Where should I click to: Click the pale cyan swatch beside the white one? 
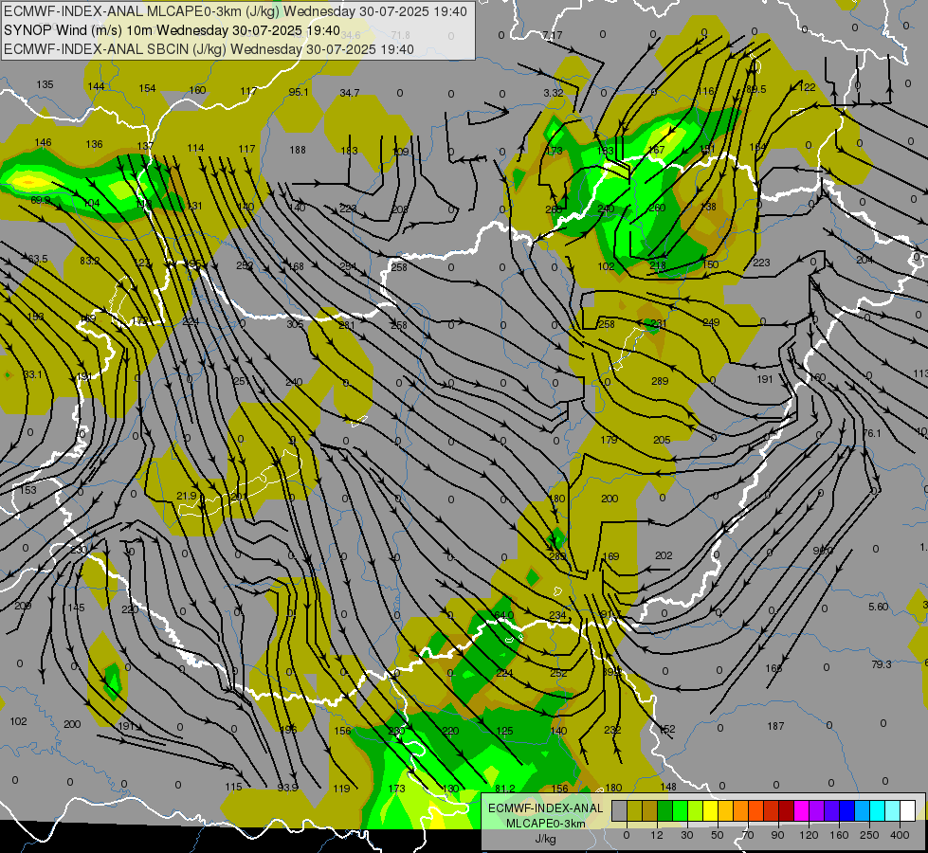(892, 811)
